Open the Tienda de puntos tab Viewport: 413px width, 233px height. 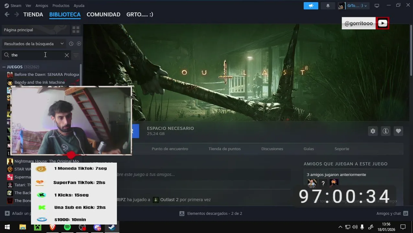click(224, 149)
